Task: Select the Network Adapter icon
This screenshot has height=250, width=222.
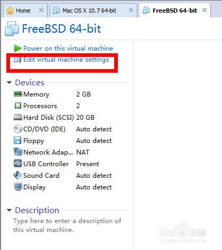Action: [x=18, y=152]
